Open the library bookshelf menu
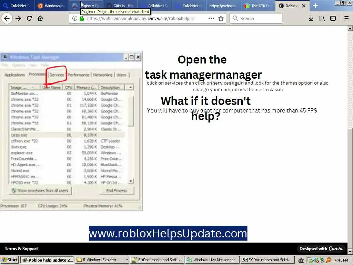 pos(322,19)
